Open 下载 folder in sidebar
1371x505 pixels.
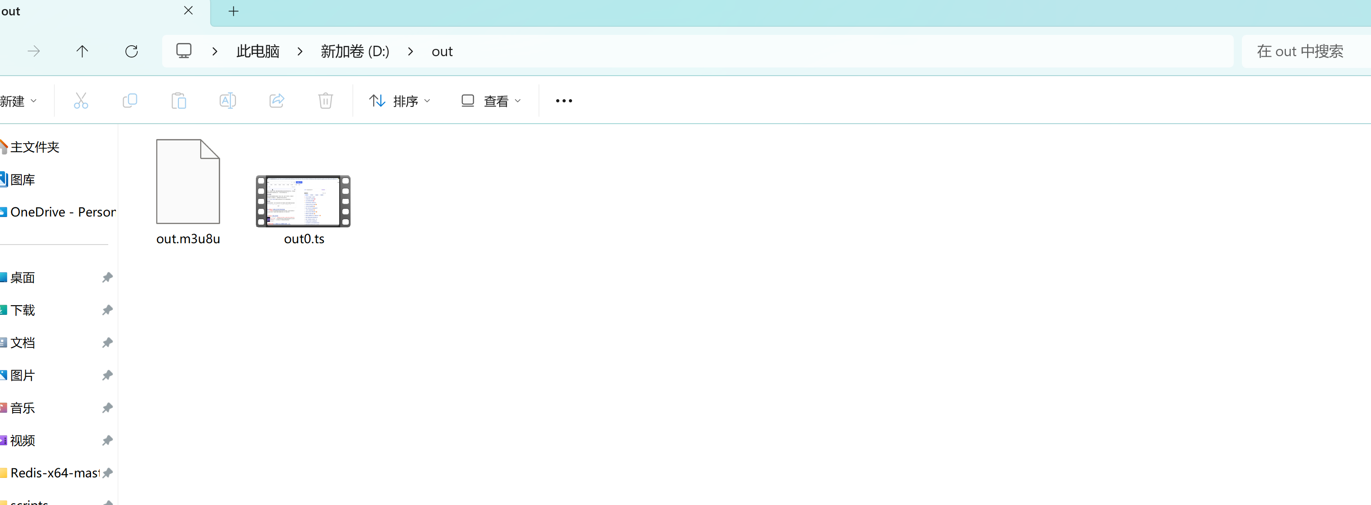point(23,310)
